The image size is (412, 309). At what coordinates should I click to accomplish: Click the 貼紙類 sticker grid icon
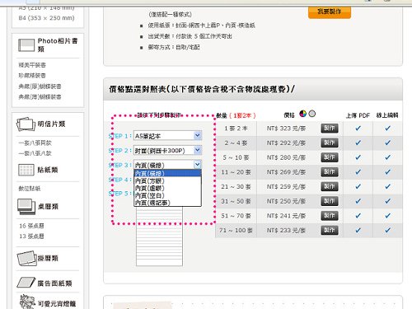point(26,170)
